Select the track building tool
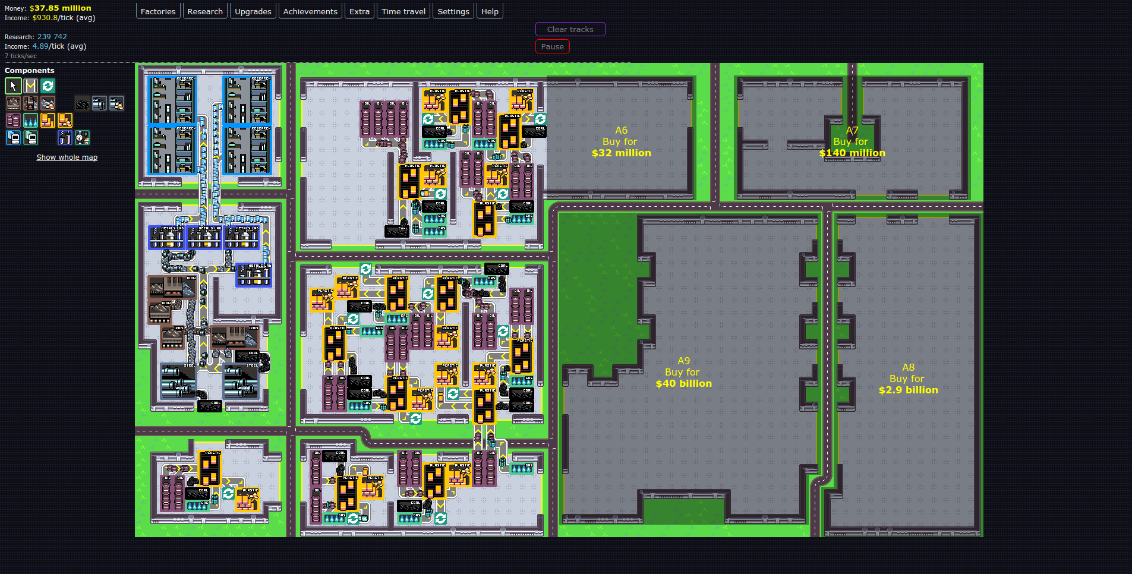Viewport: 1132px width, 574px height. (30, 85)
